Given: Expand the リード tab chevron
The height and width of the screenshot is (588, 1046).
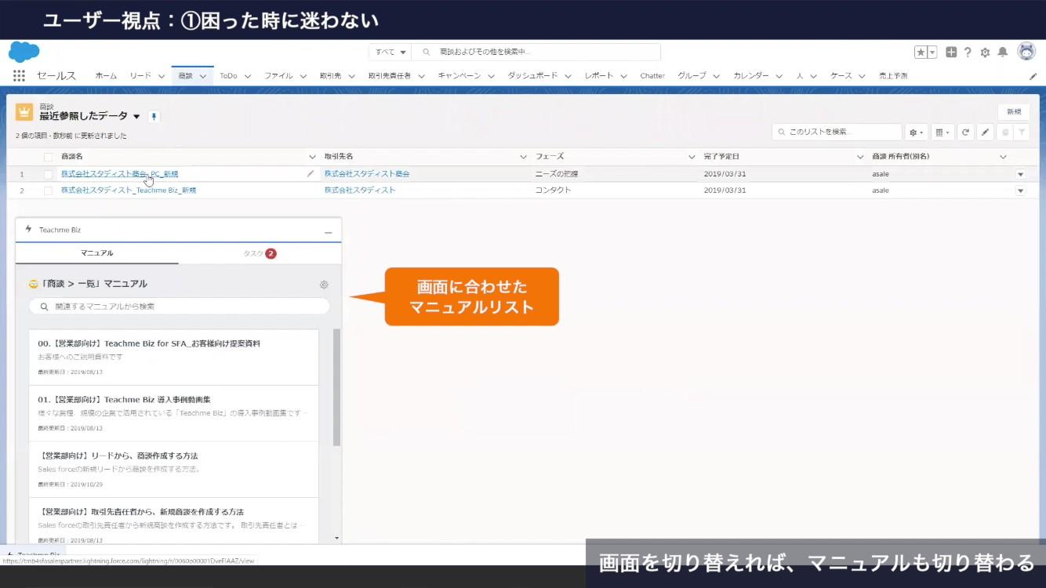Looking at the screenshot, I should pyautogui.click(x=162, y=77).
